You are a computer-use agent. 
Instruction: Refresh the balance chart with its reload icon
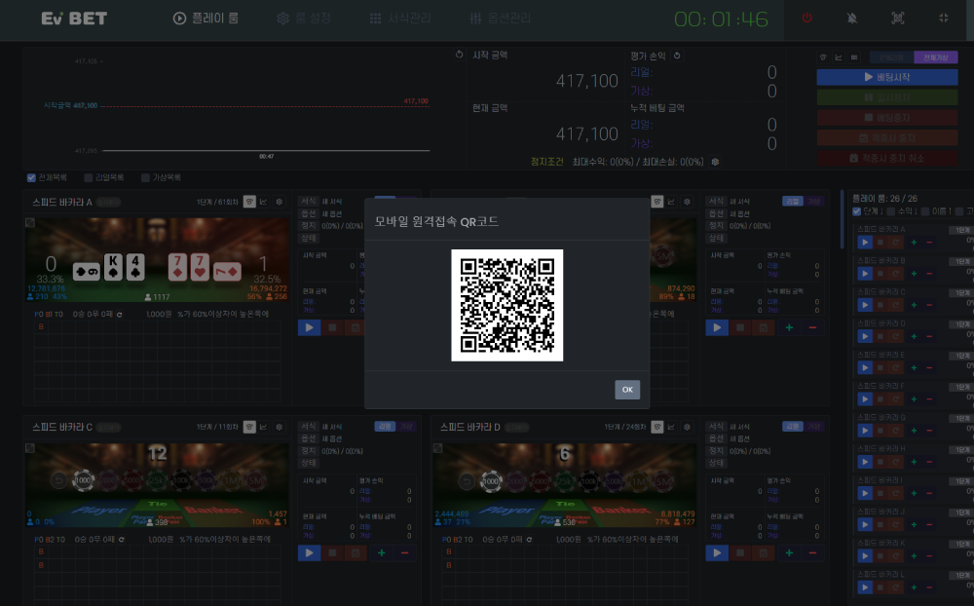(x=459, y=55)
